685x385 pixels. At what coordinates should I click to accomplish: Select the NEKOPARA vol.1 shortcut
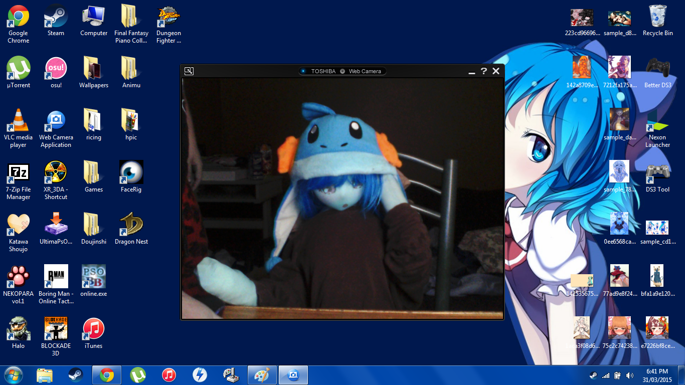(19, 285)
